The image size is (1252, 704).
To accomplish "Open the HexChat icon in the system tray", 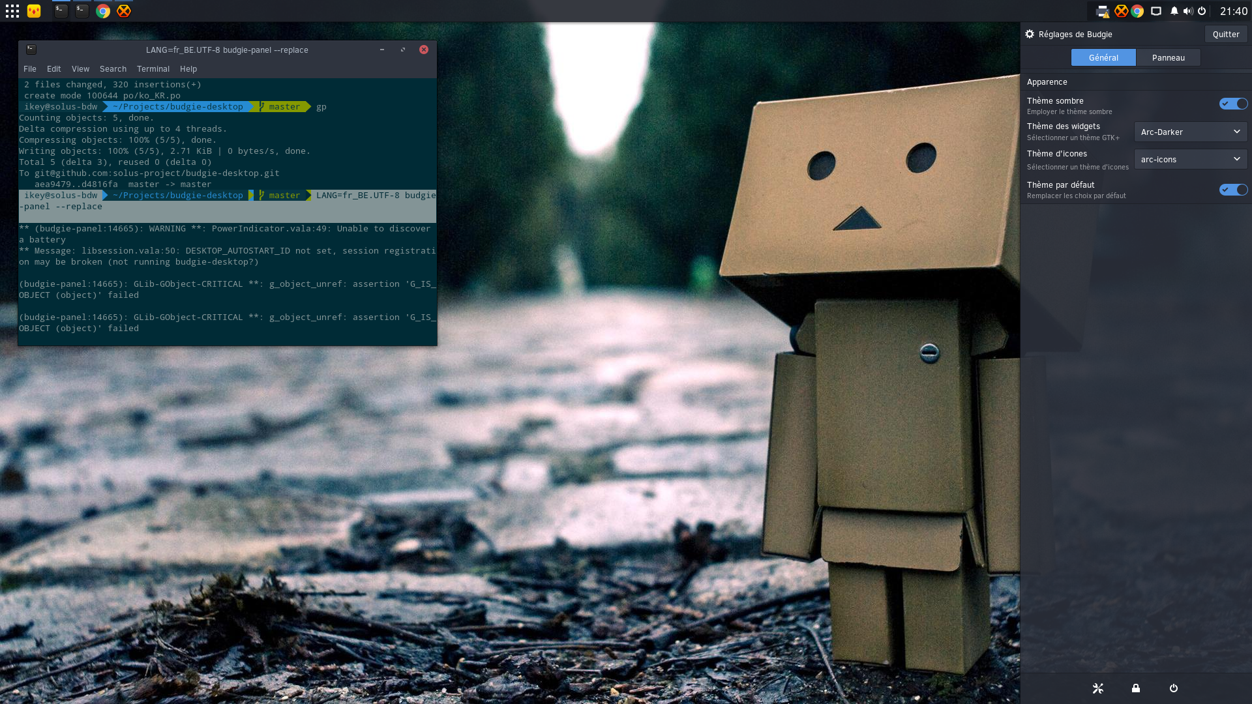I will pos(1121,11).
